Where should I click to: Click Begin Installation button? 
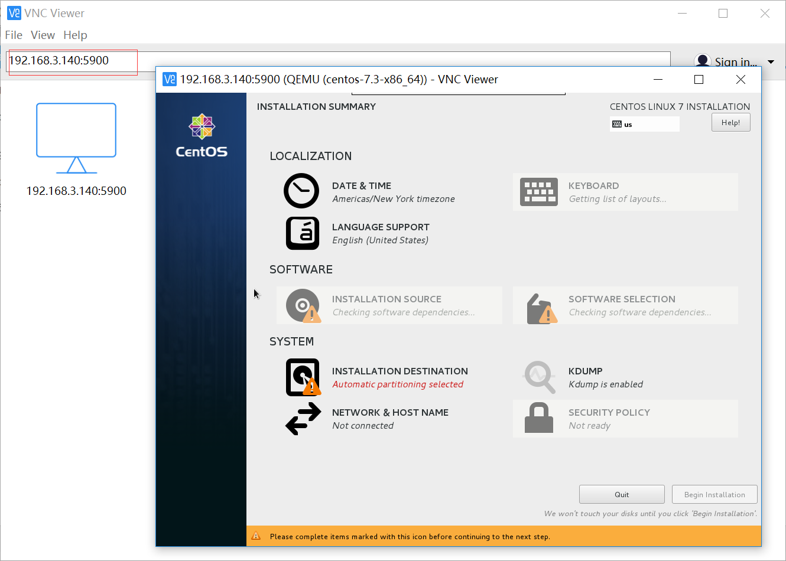pyautogui.click(x=714, y=494)
